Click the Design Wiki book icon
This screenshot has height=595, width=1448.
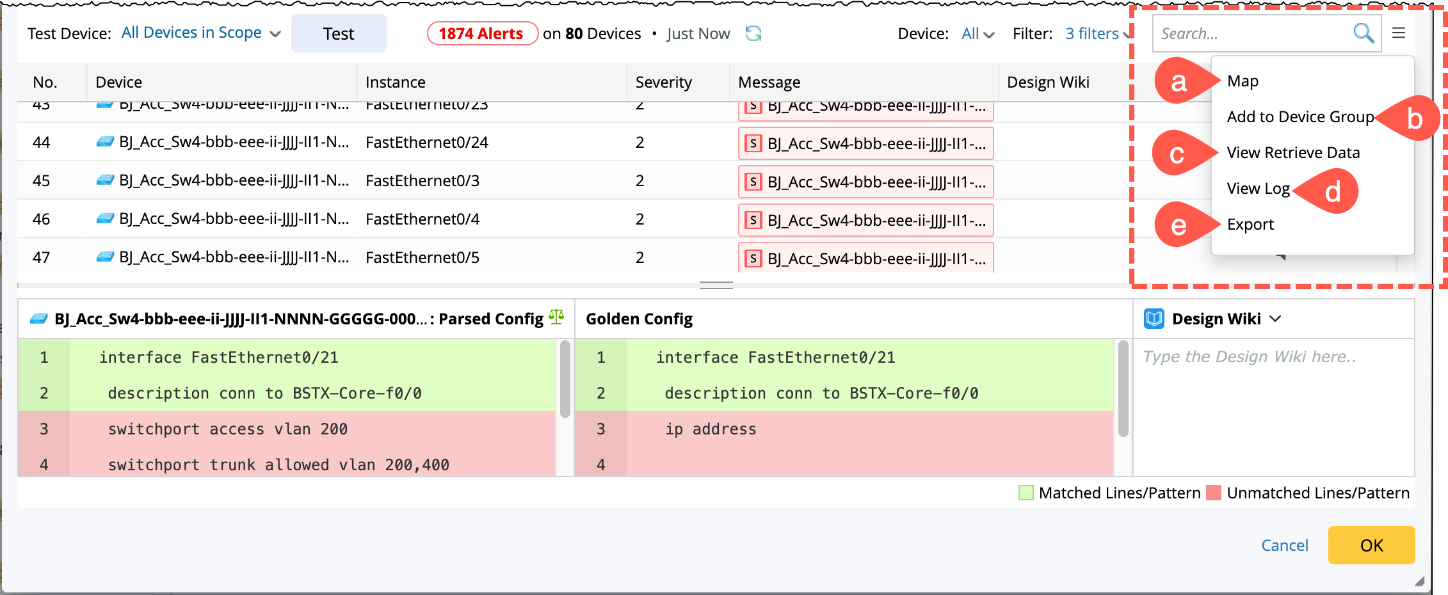click(x=1154, y=319)
